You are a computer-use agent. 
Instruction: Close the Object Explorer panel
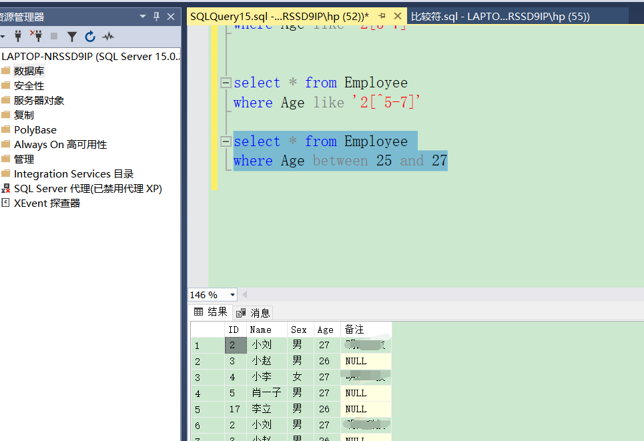171,17
